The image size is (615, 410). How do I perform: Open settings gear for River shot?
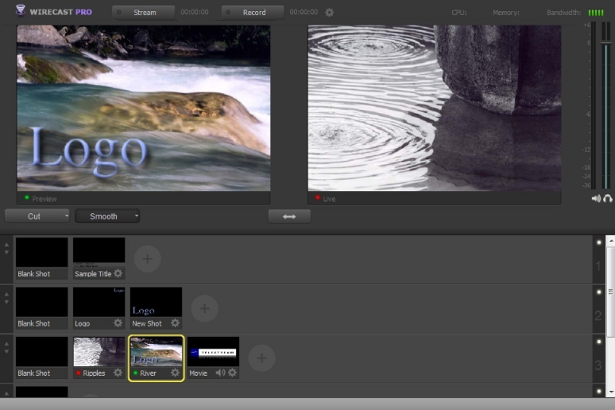point(175,373)
